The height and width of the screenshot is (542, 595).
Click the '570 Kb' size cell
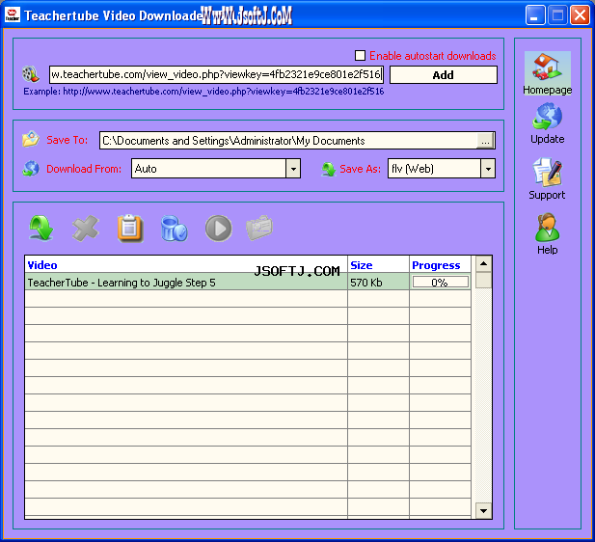click(x=378, y=283)
